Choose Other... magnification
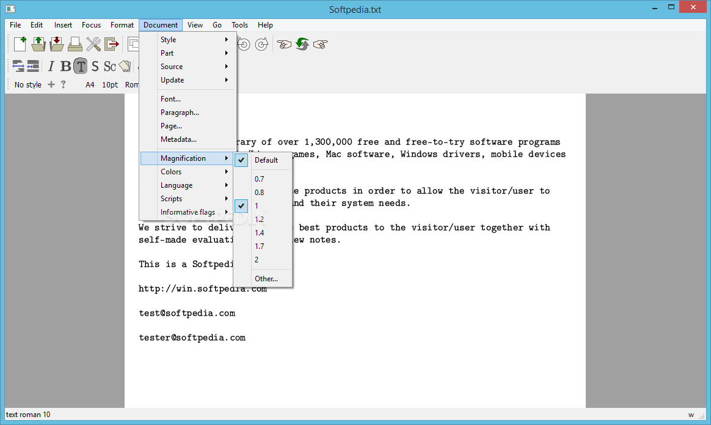 [x=263, y=279]
